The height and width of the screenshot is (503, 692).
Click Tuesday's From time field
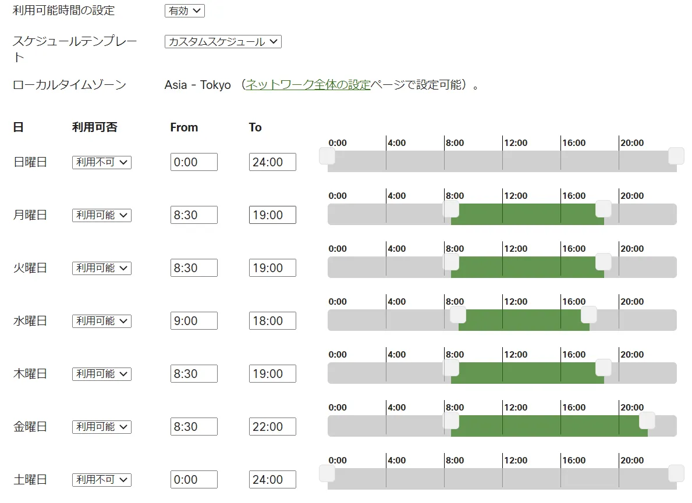coord(194,268)
